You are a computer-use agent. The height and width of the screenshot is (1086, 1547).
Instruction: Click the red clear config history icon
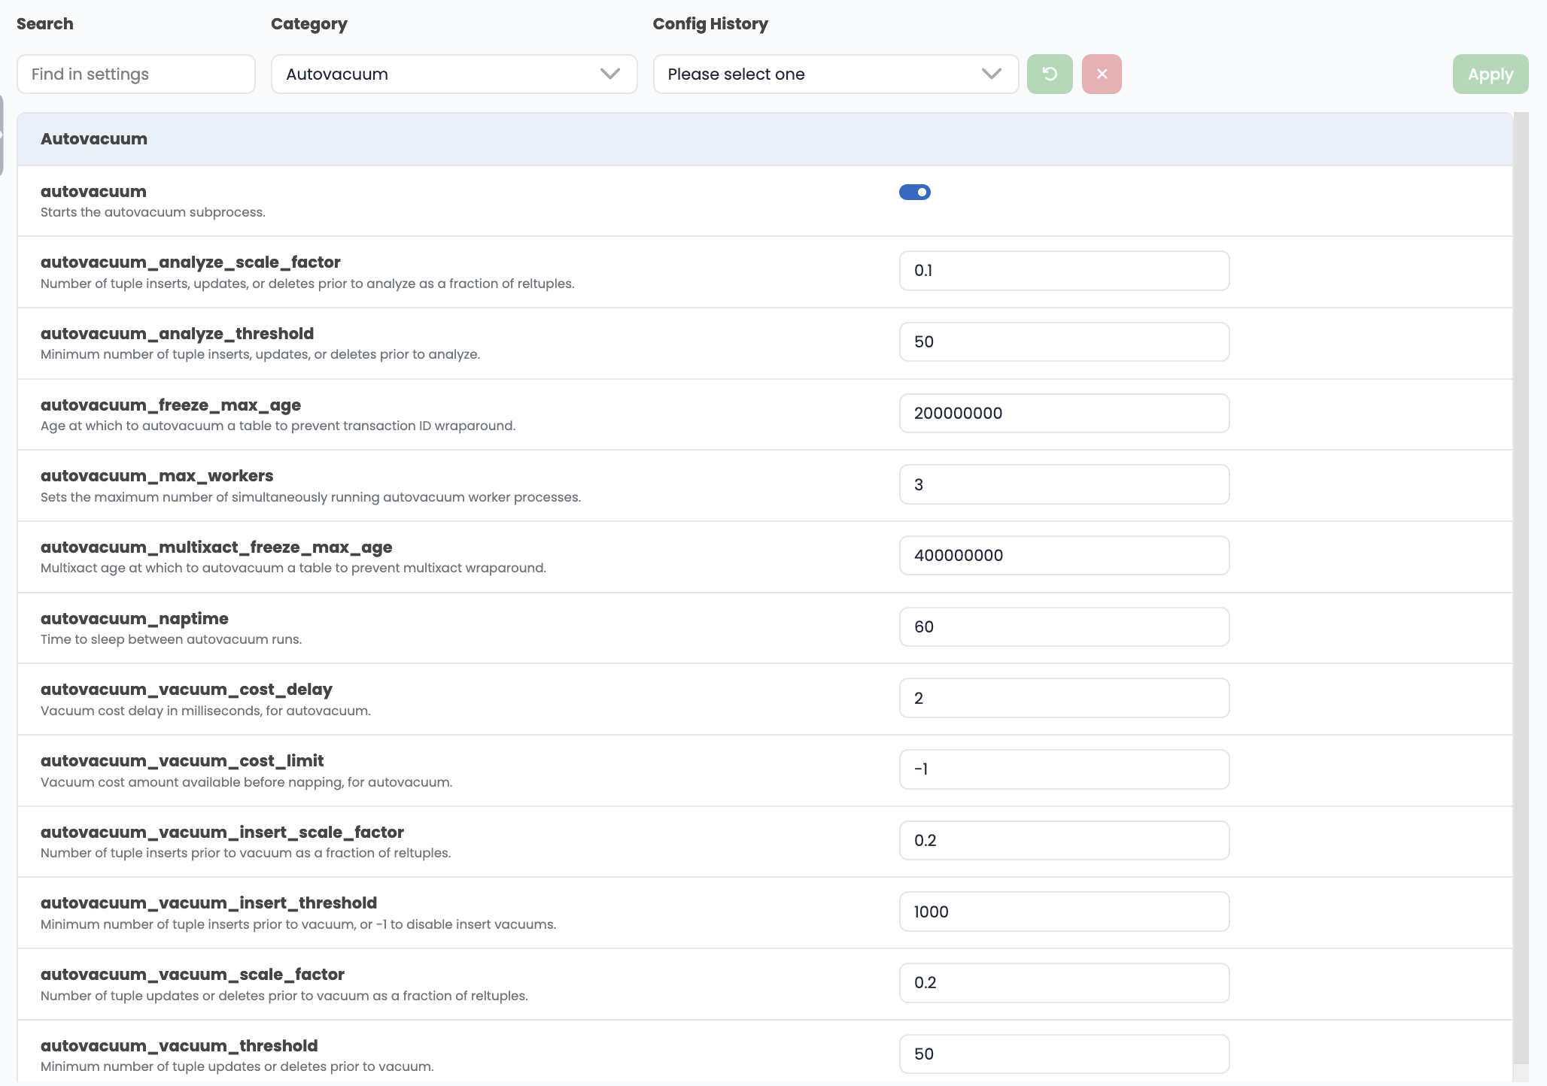pos(1101,73)
